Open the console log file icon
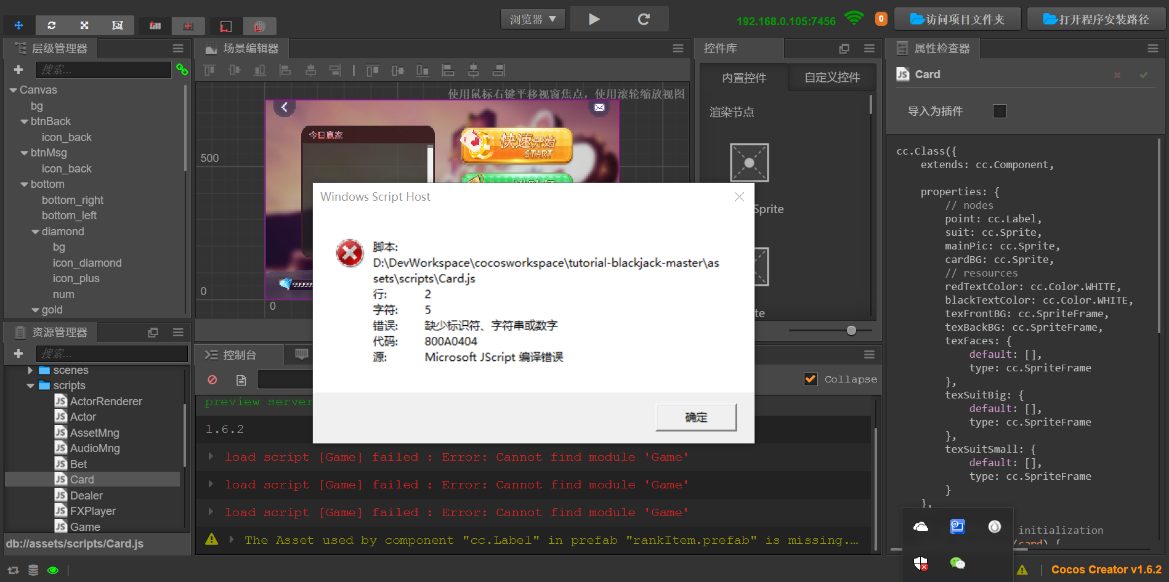Image resolution: width=1169 pixels, height=582 pixels. pos(241,380)
